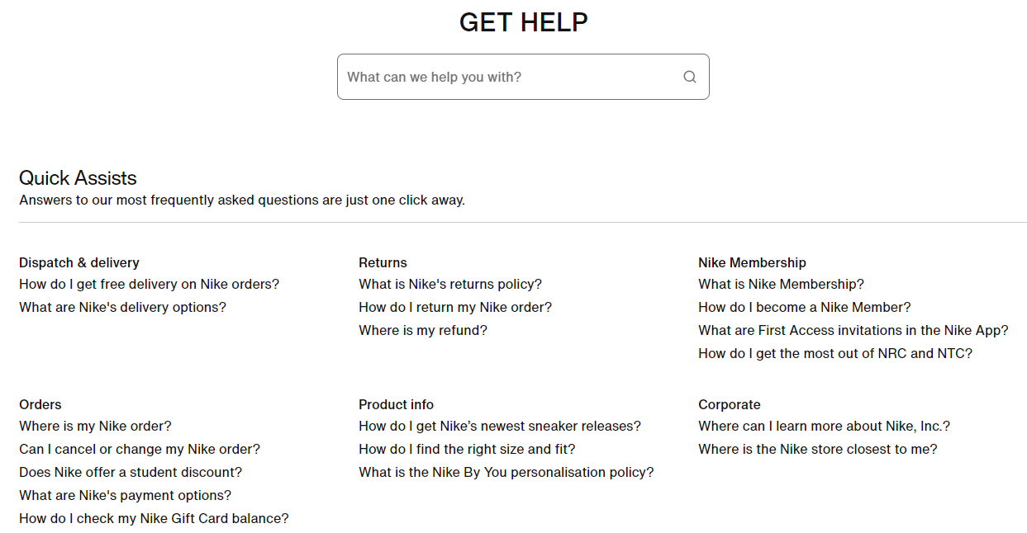Open "How do I become a Nike Member?"
Screen dimensions: 1027x533
804,307
